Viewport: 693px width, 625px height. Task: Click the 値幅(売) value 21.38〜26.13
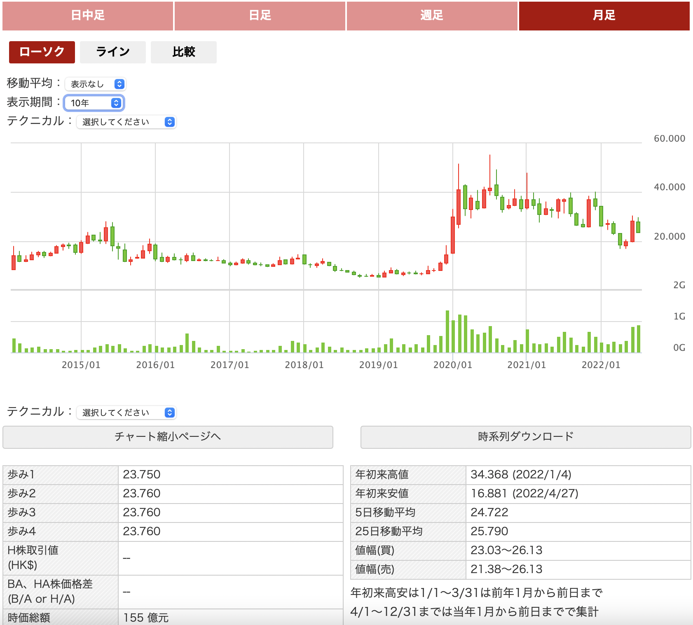[x=506, y=569]
